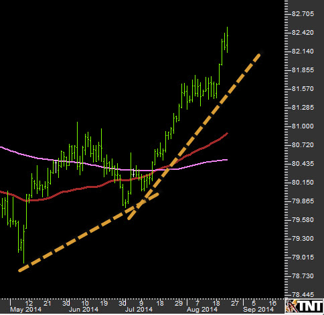Screen dimensions: 324x315
Task: Select the shallow lower orange dashed trendline
Action: click(x=89, y=232)
